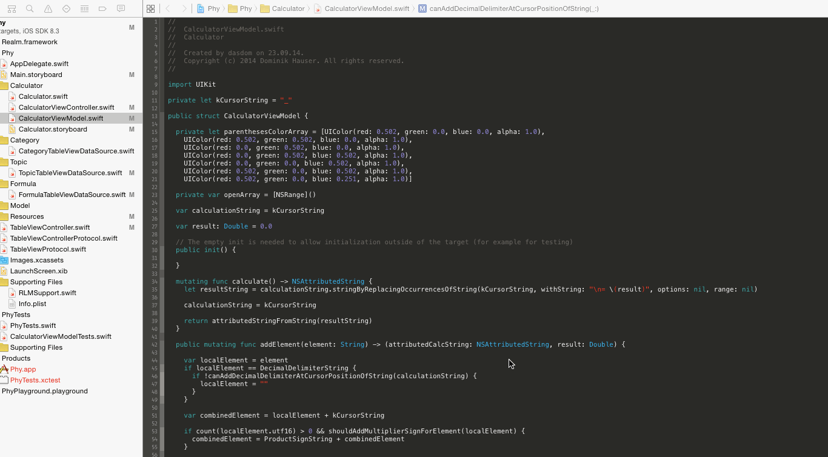Go forward in editor history
This screenshot has width=828, height=457.
pos(184,8)
